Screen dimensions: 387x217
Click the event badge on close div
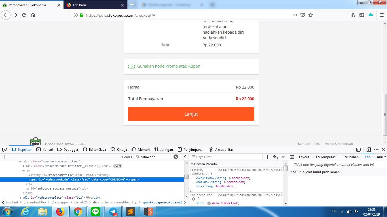(118, 166)
